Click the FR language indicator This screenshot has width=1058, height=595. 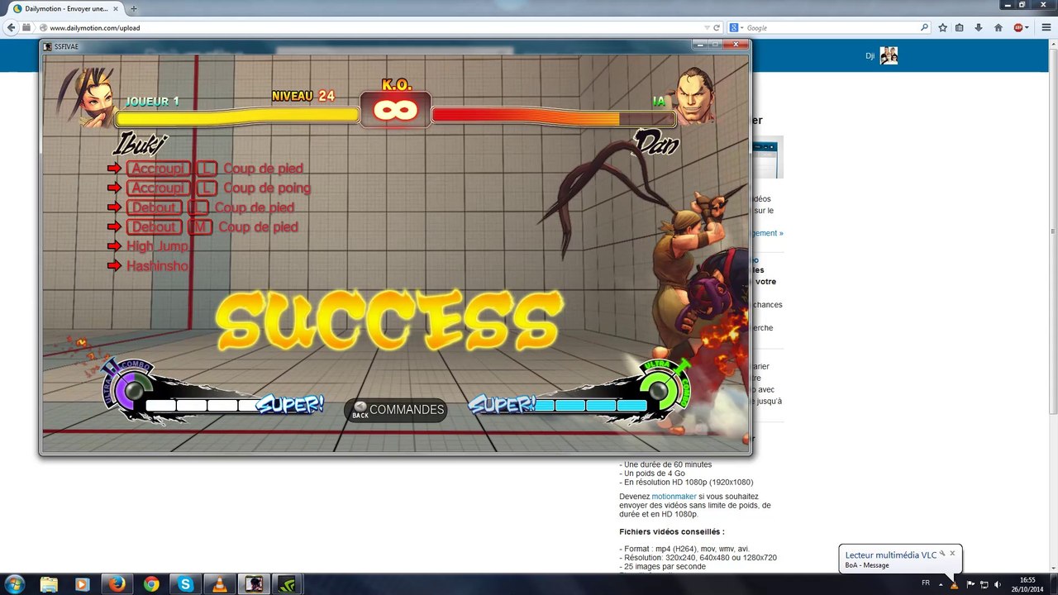tap(926, 583)
